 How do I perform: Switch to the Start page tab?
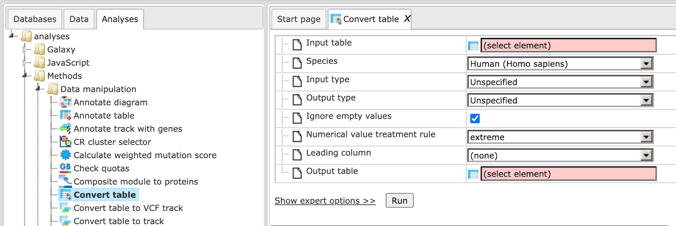point(299,19)
